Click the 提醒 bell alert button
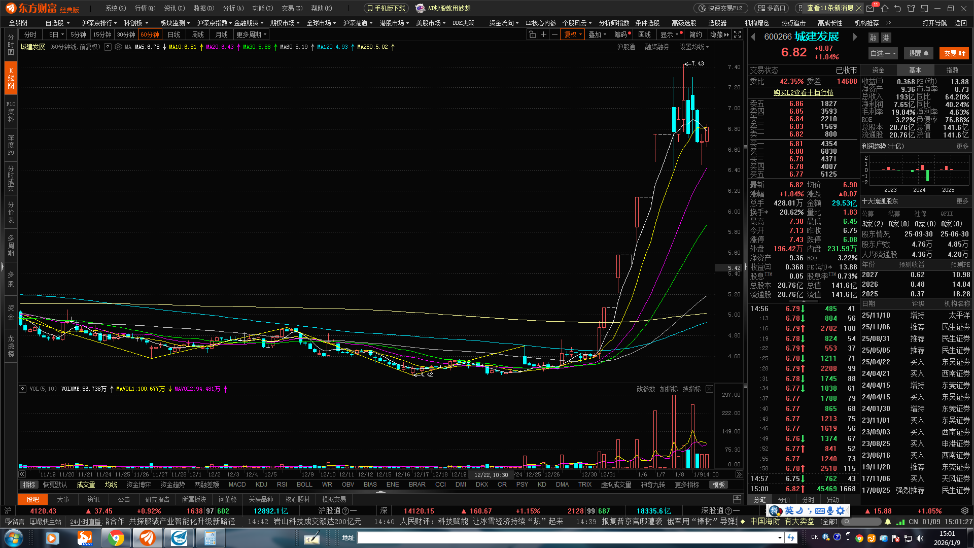This screenshot has height=548, width=974. click(919, 53)
